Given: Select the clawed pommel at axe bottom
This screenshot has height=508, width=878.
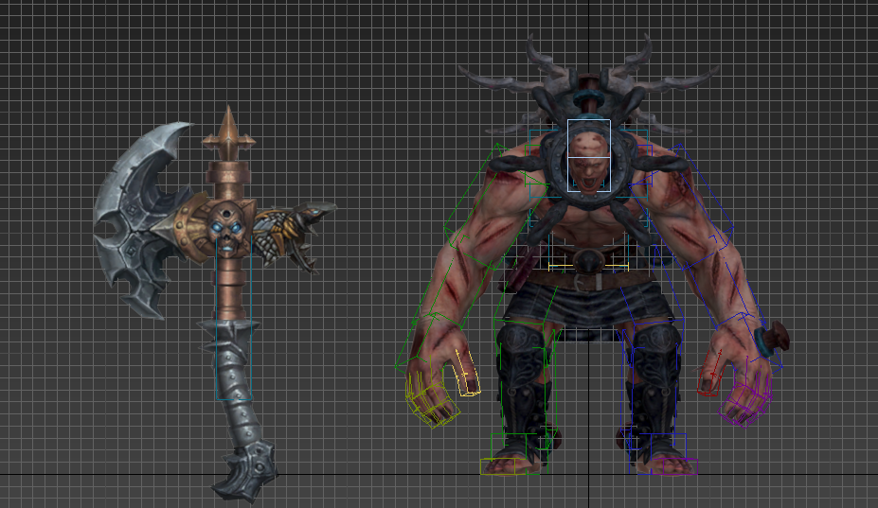Looking at the screenshot, I should (x=246, y=470).
